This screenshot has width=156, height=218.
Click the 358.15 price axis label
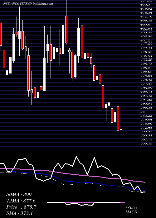146,143
